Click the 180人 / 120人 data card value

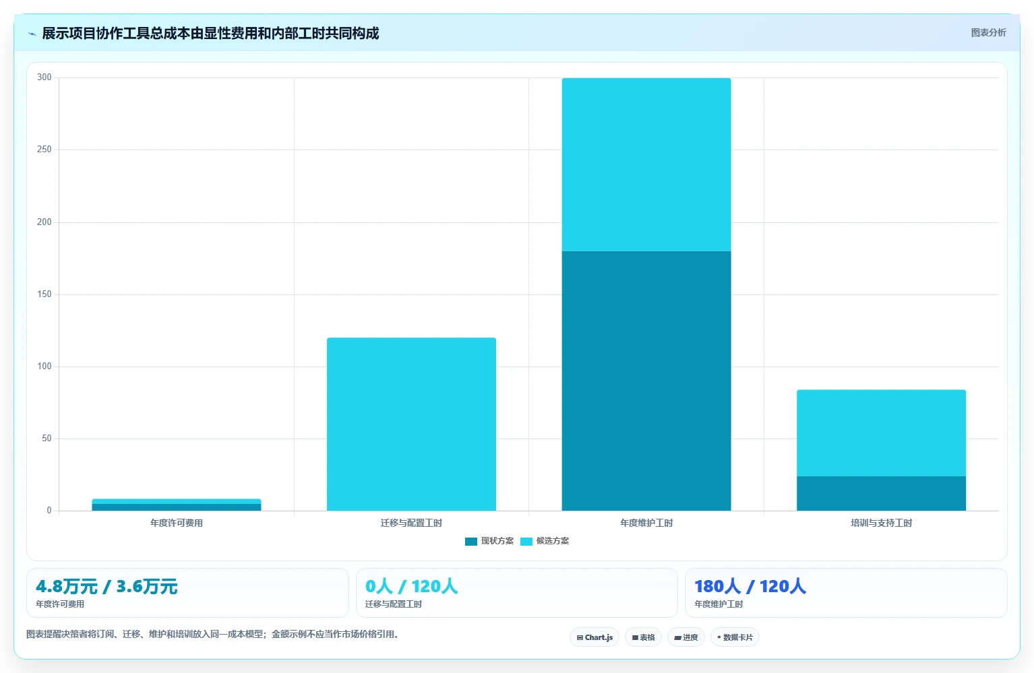(750, 586)
